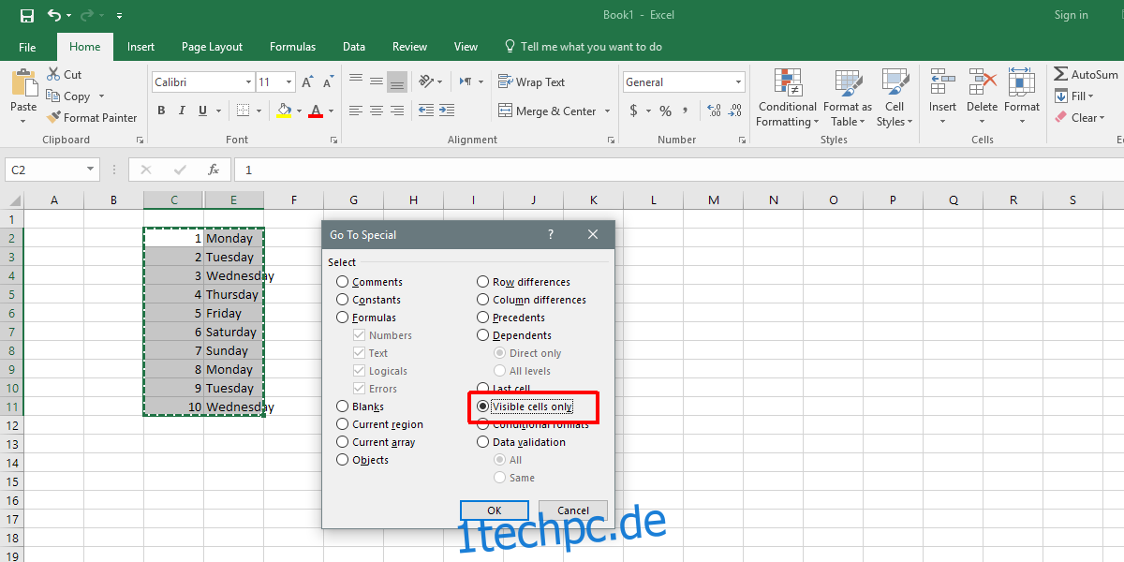Select the Visible cells only option
The height and width of the screenshot is (562, 1124).
tap(525, 407)
